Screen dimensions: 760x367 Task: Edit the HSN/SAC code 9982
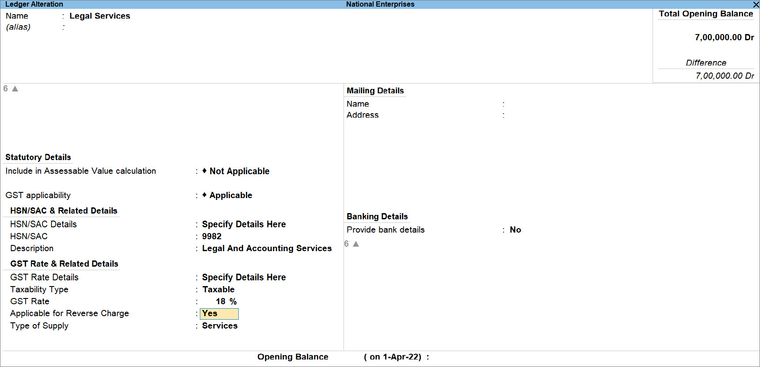click(212, 237)
